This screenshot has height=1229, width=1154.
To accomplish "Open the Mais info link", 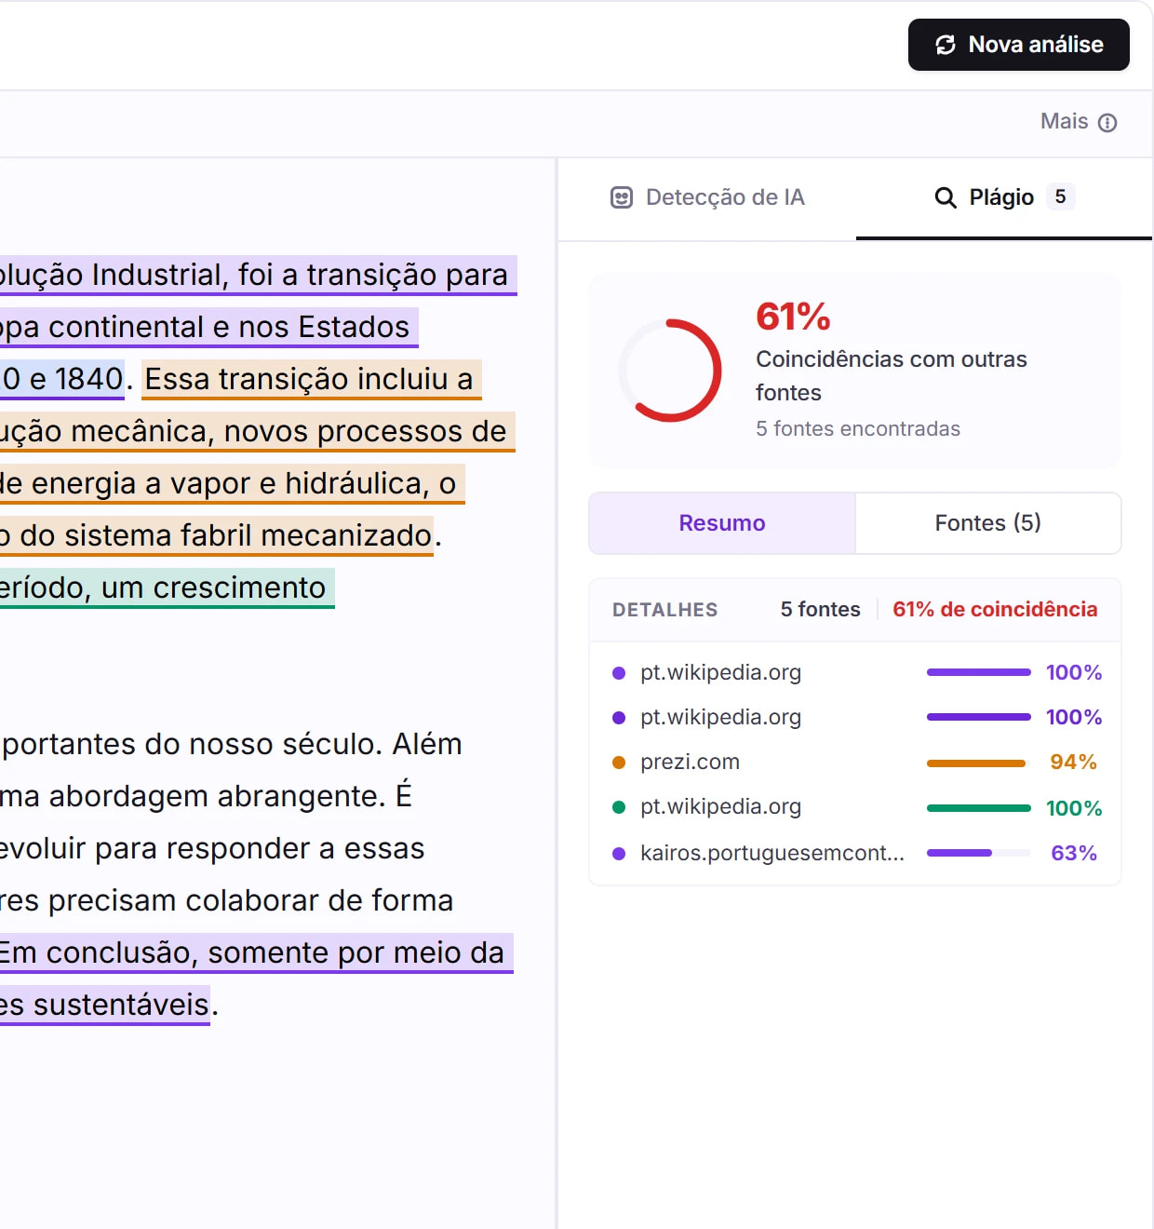I will click(x=1078, y=122).
